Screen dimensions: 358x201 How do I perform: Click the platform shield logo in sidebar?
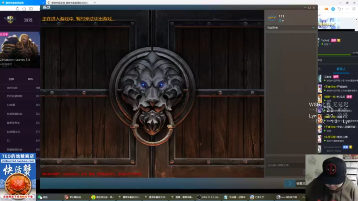(x=10, y=20)
